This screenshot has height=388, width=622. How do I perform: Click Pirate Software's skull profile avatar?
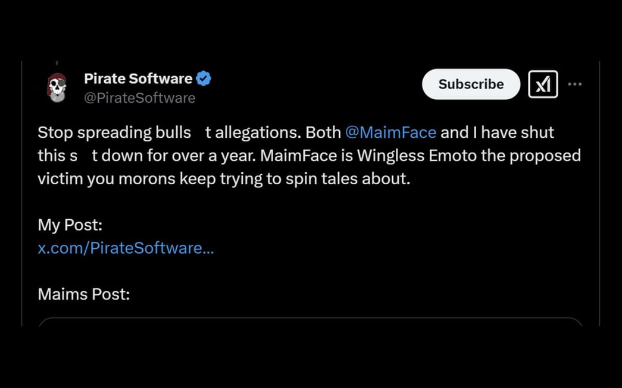coord(57,86)
